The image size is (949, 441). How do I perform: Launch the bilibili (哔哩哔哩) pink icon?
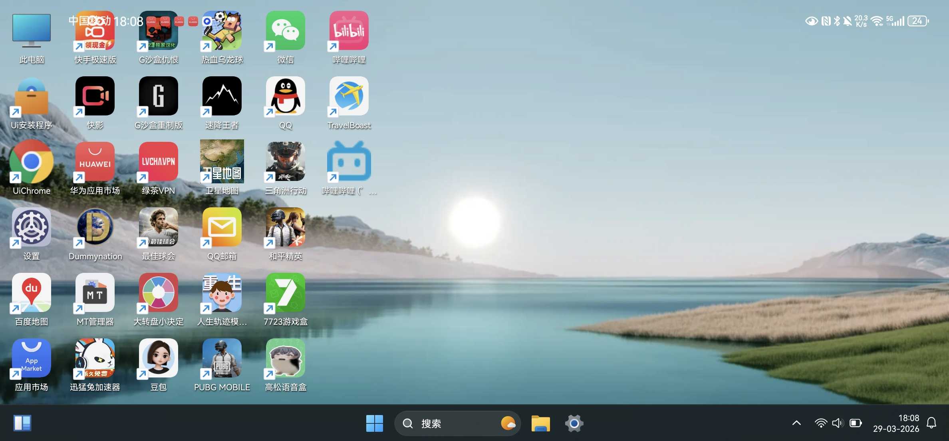click(349, 31)
